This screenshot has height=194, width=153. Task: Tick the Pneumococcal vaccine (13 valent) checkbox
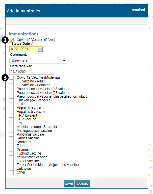coord(11,89)
